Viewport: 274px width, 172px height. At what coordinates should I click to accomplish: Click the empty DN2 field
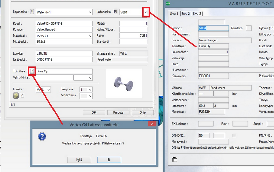coord(219,136)
